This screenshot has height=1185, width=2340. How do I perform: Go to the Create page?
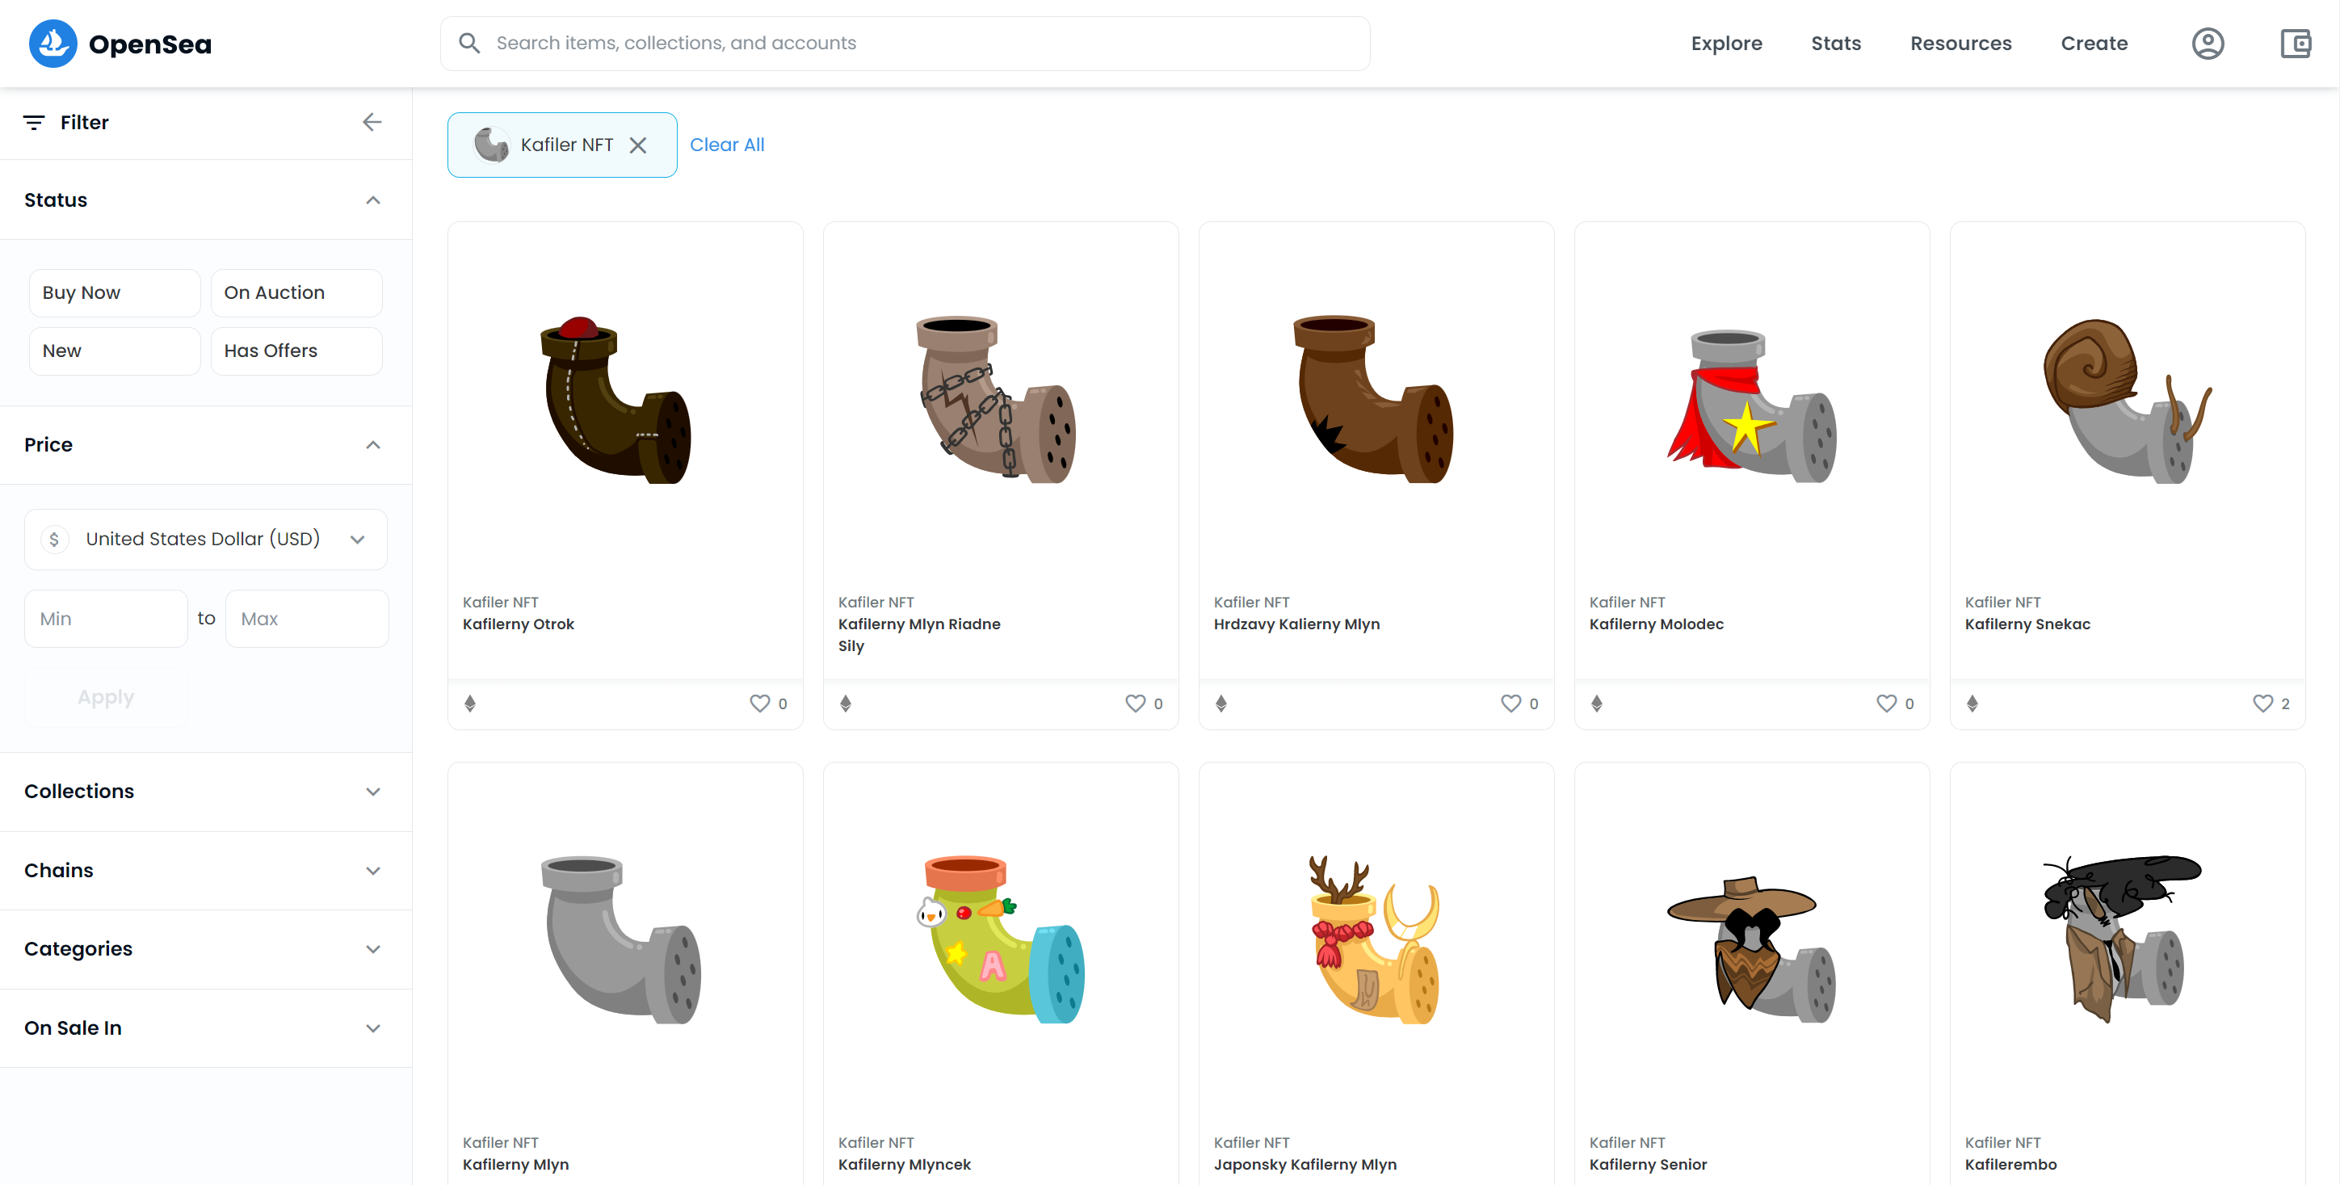click(2094, 44)
